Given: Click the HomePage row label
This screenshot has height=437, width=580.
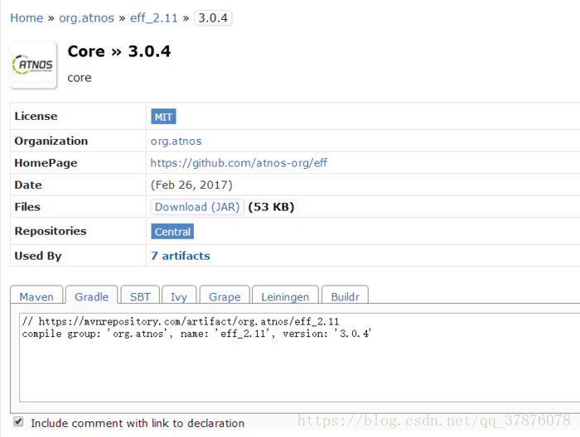Looking at the screenshot, I should pyautogui.click(x=46, y=163).
